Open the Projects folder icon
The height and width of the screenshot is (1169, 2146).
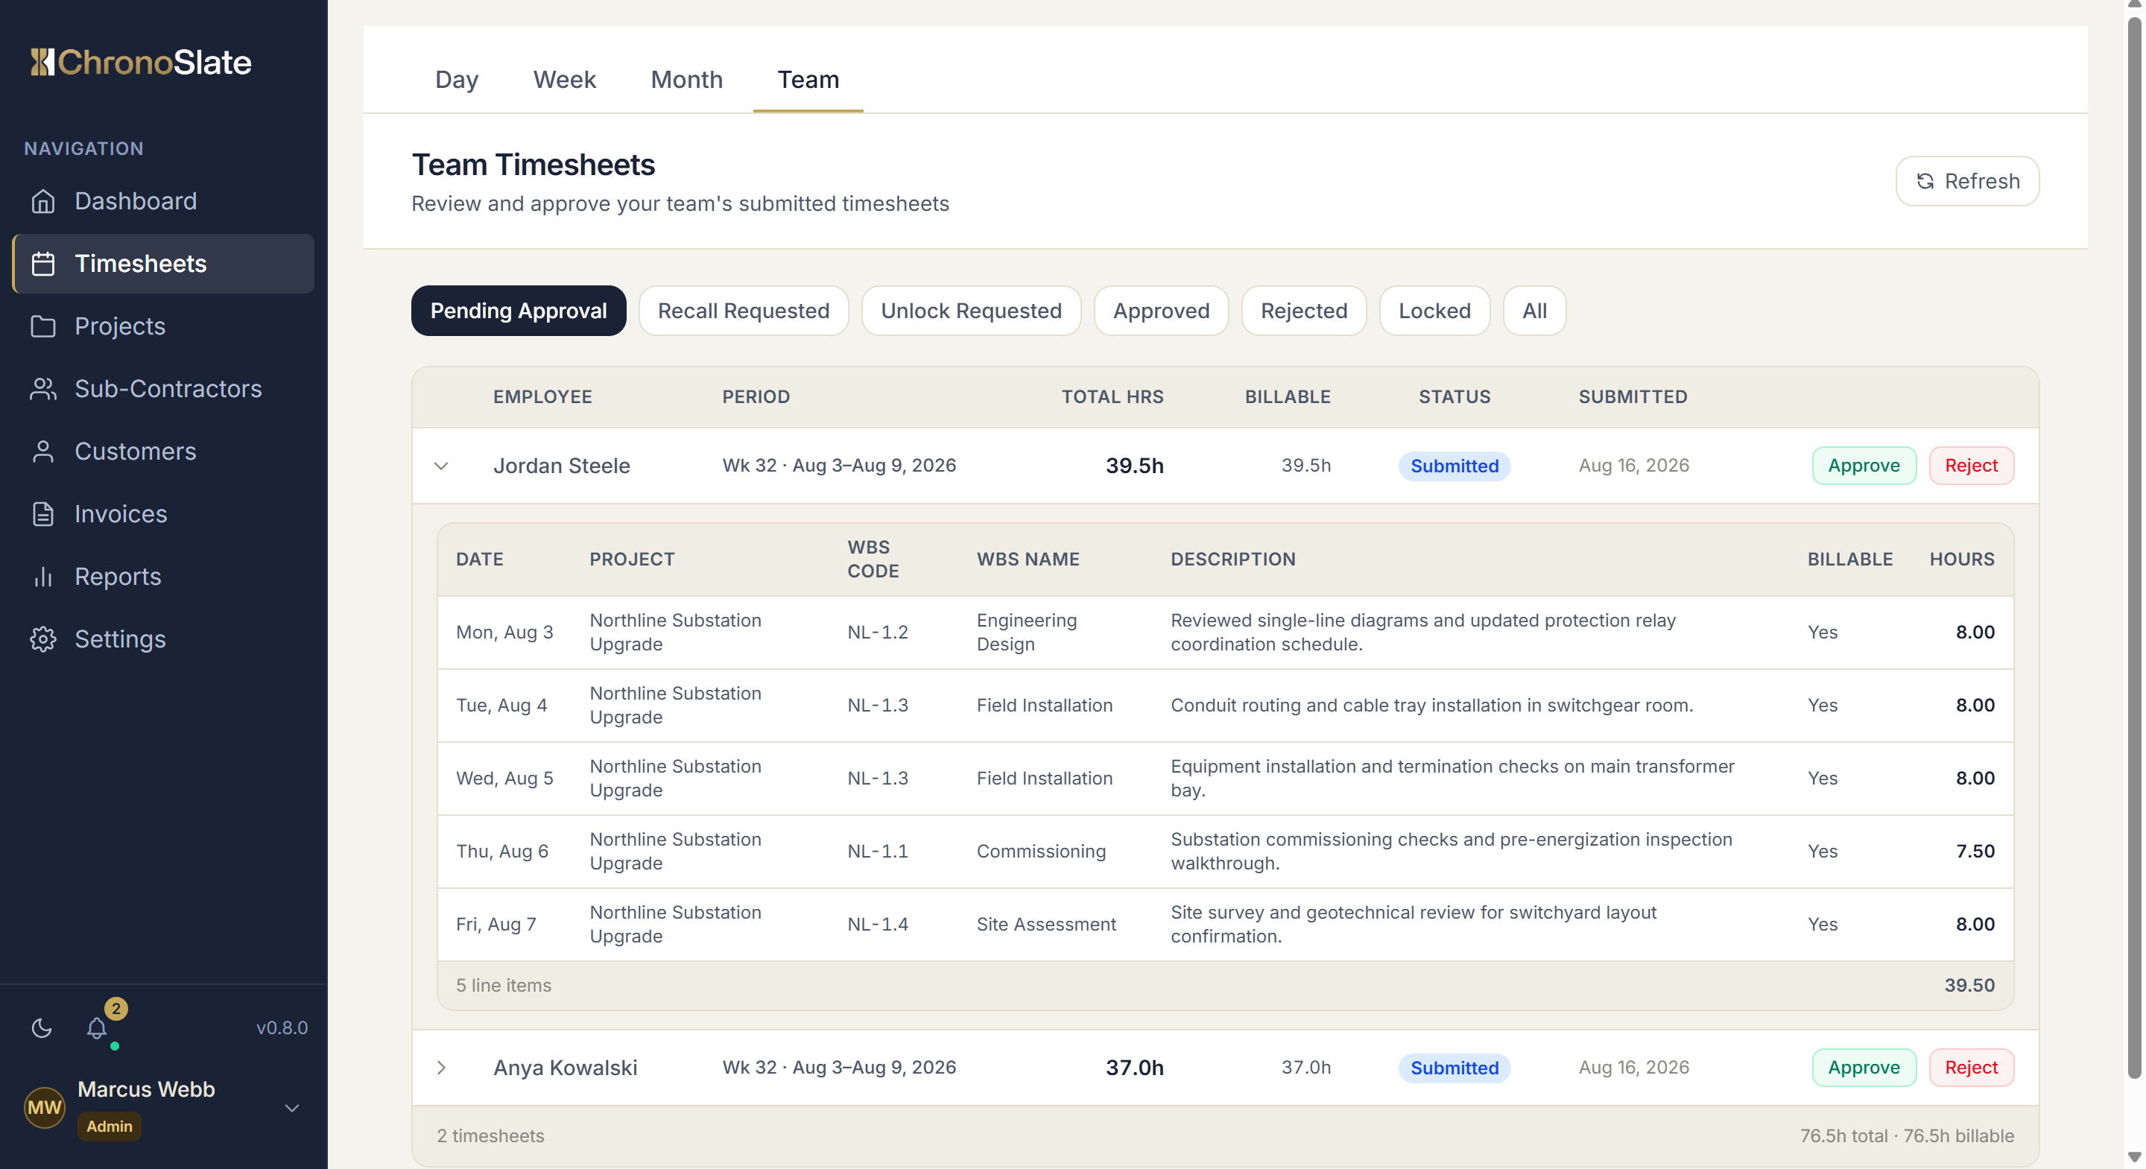point(43,326)
